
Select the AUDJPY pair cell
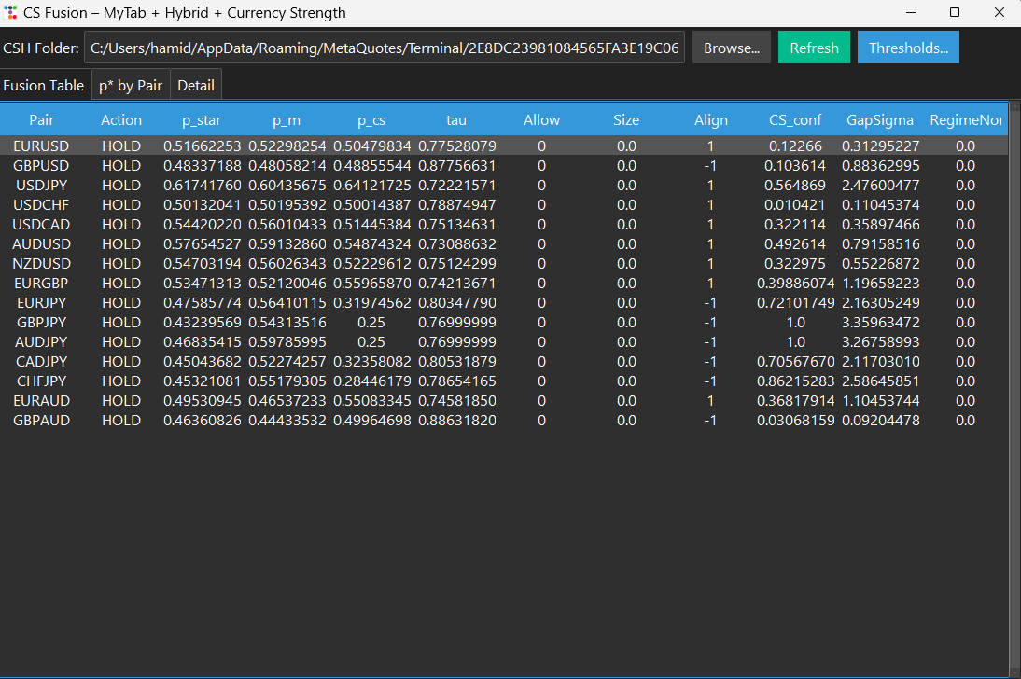pos(41,341)
